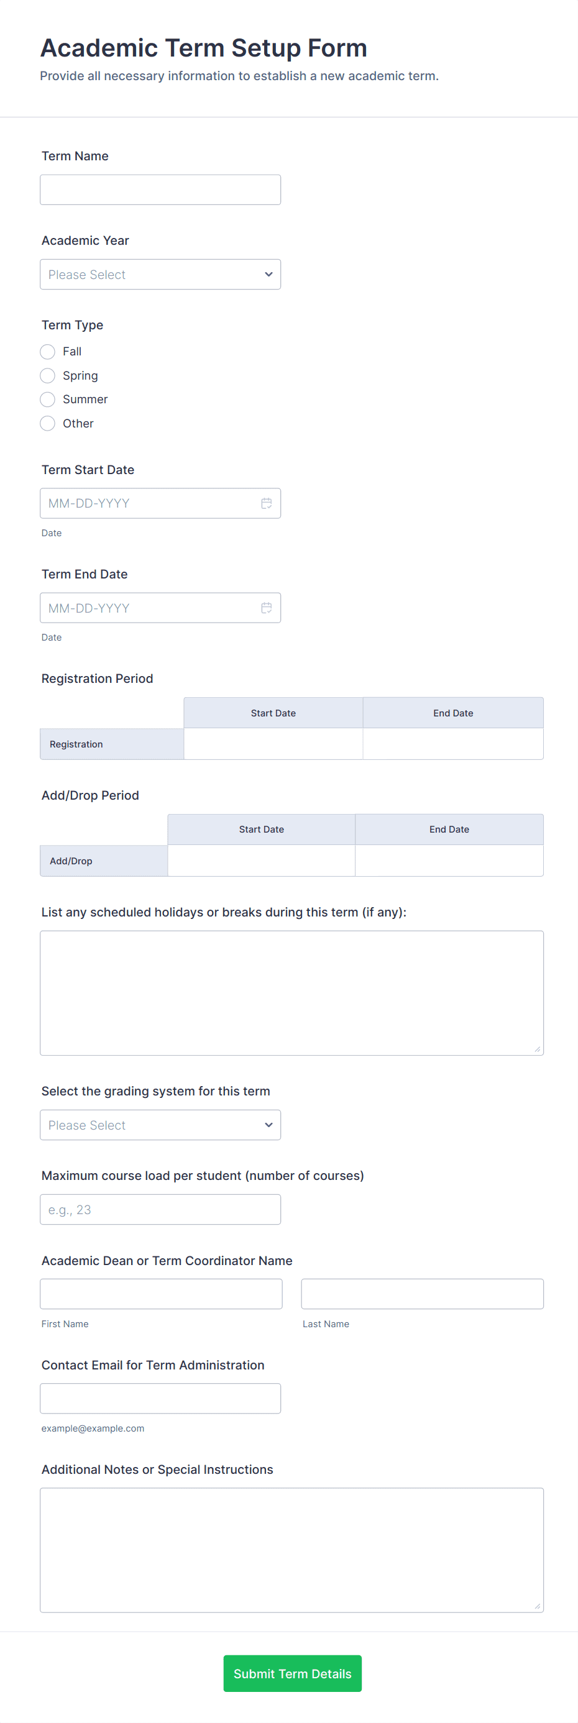
Task: Choose Summer as the term type
Action: click(x=47, y=400)
